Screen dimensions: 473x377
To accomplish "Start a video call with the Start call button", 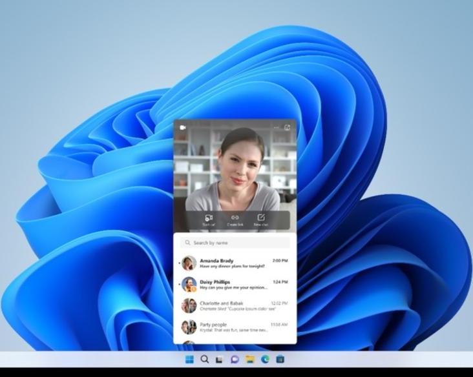I will (209, 220).
